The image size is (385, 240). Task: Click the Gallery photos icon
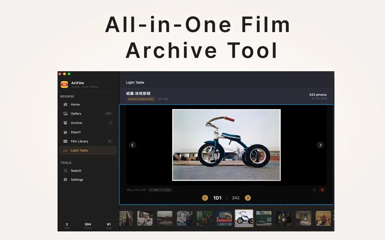click(x=65, y=113)
